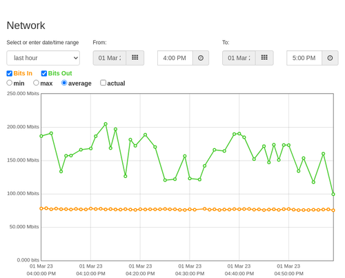Click the From date field '01 Mar'
345x278 pixels.
[110, 58]
